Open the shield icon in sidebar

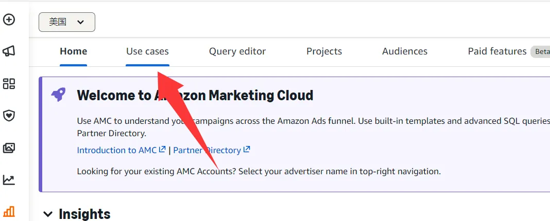point(9,116)
